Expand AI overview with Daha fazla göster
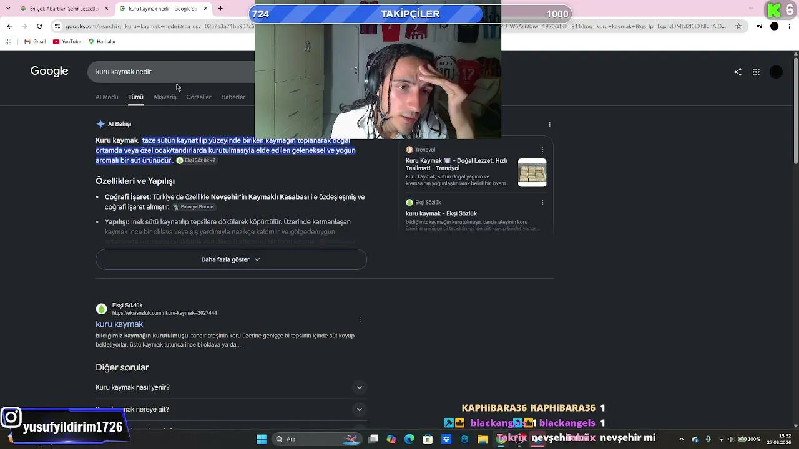 tap(231, 259)
